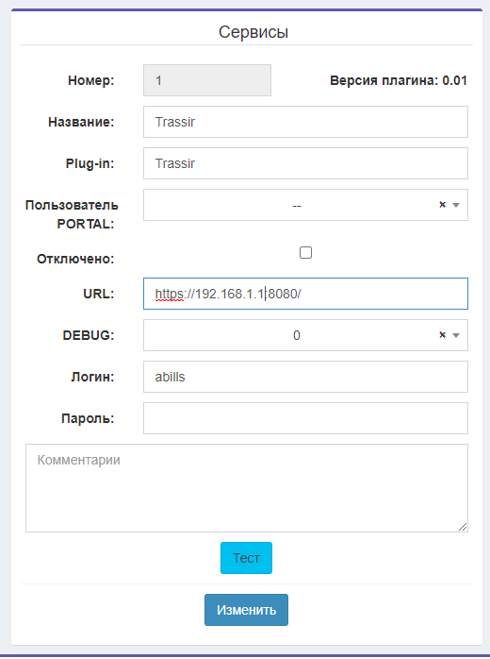Clear the DEBUG value with the ×

coord(442,335)
